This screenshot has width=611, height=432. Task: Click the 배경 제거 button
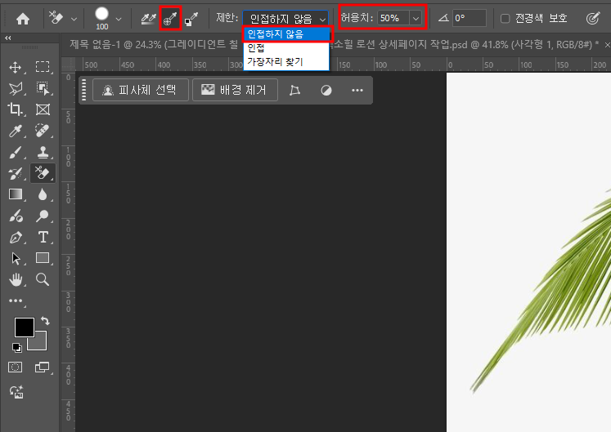click(x=235, y=90)
